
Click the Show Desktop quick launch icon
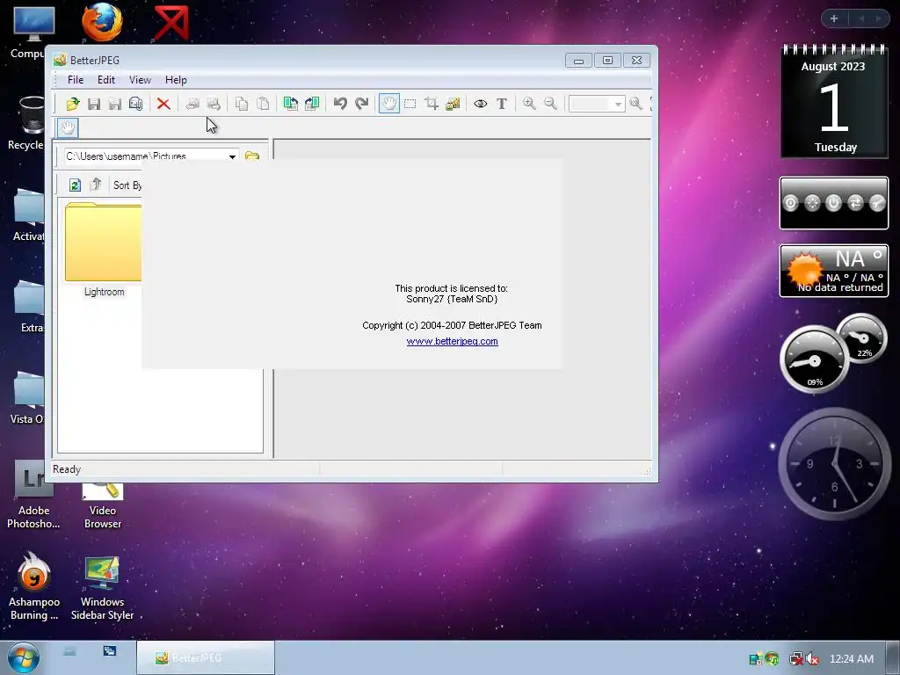pos(69,651)
